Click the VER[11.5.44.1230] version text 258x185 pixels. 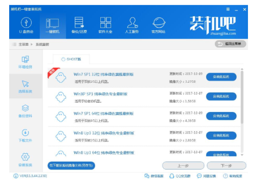[33, 176]
